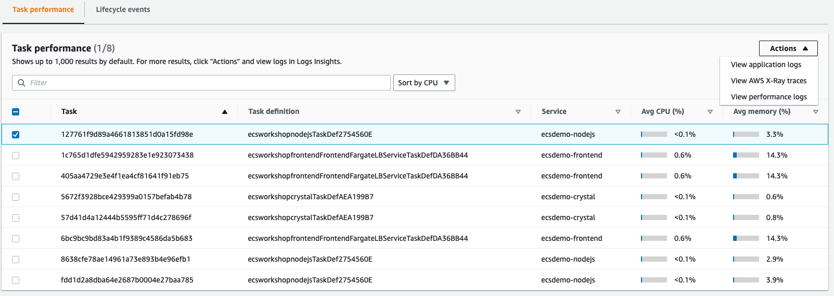Click memory bar for task 405aa4729e3e
The height and width of the screenshot is (296, 834).
[x=746, y=176]
